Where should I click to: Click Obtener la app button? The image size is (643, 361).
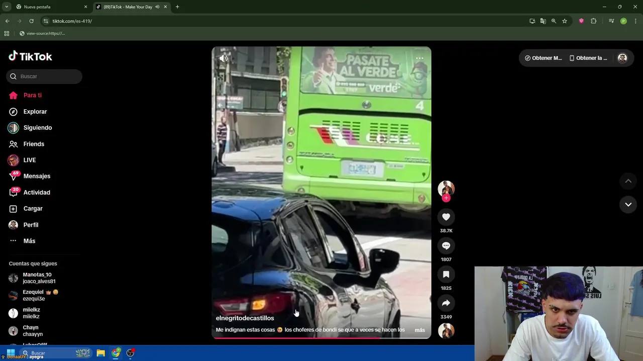[x=588, y=58]
